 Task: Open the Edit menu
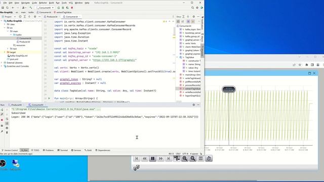[x=11, y=3]
